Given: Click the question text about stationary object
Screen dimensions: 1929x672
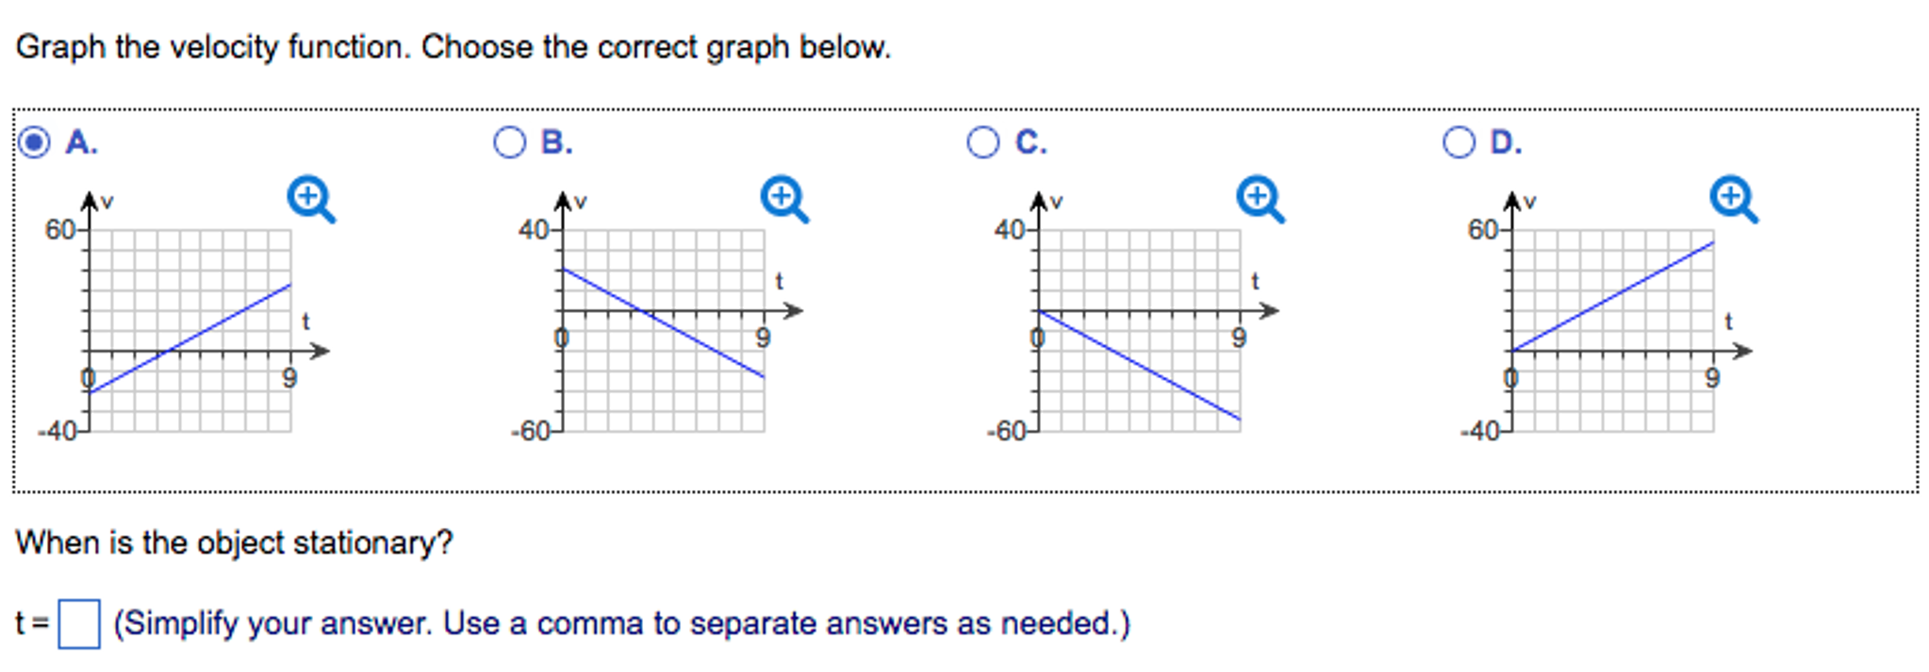Looking at the screenshot, I should pyautogui.click(x=234, y=542).
